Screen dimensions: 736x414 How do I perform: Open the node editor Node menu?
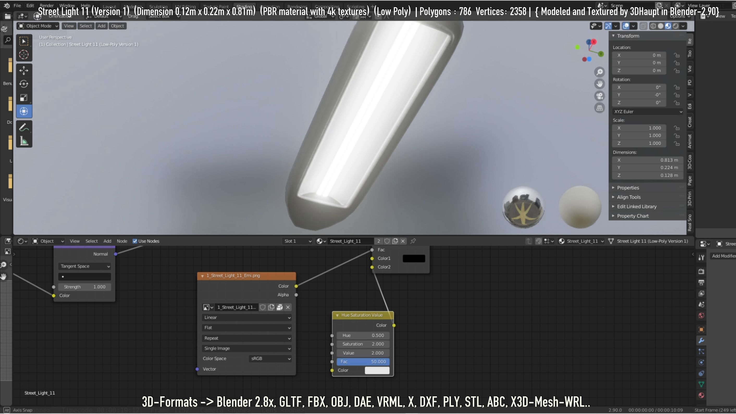122,241
